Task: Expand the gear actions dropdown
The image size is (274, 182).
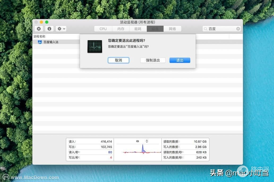Action: tap(61, 29)
